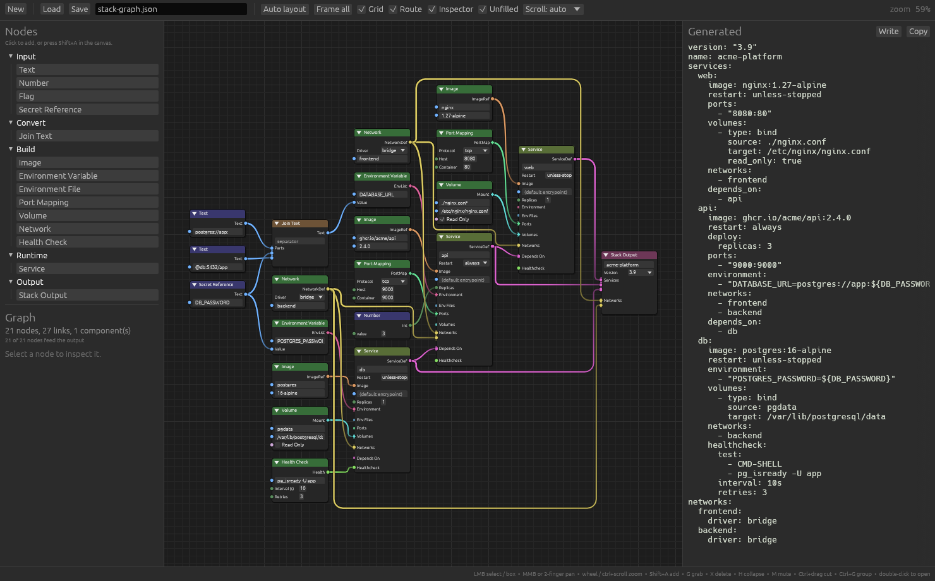Collapse the Health Check node header triangle
The width and height of the screenshot is (935, 581).
277,462
